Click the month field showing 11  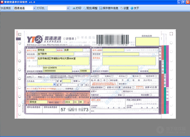click(76, 102)
